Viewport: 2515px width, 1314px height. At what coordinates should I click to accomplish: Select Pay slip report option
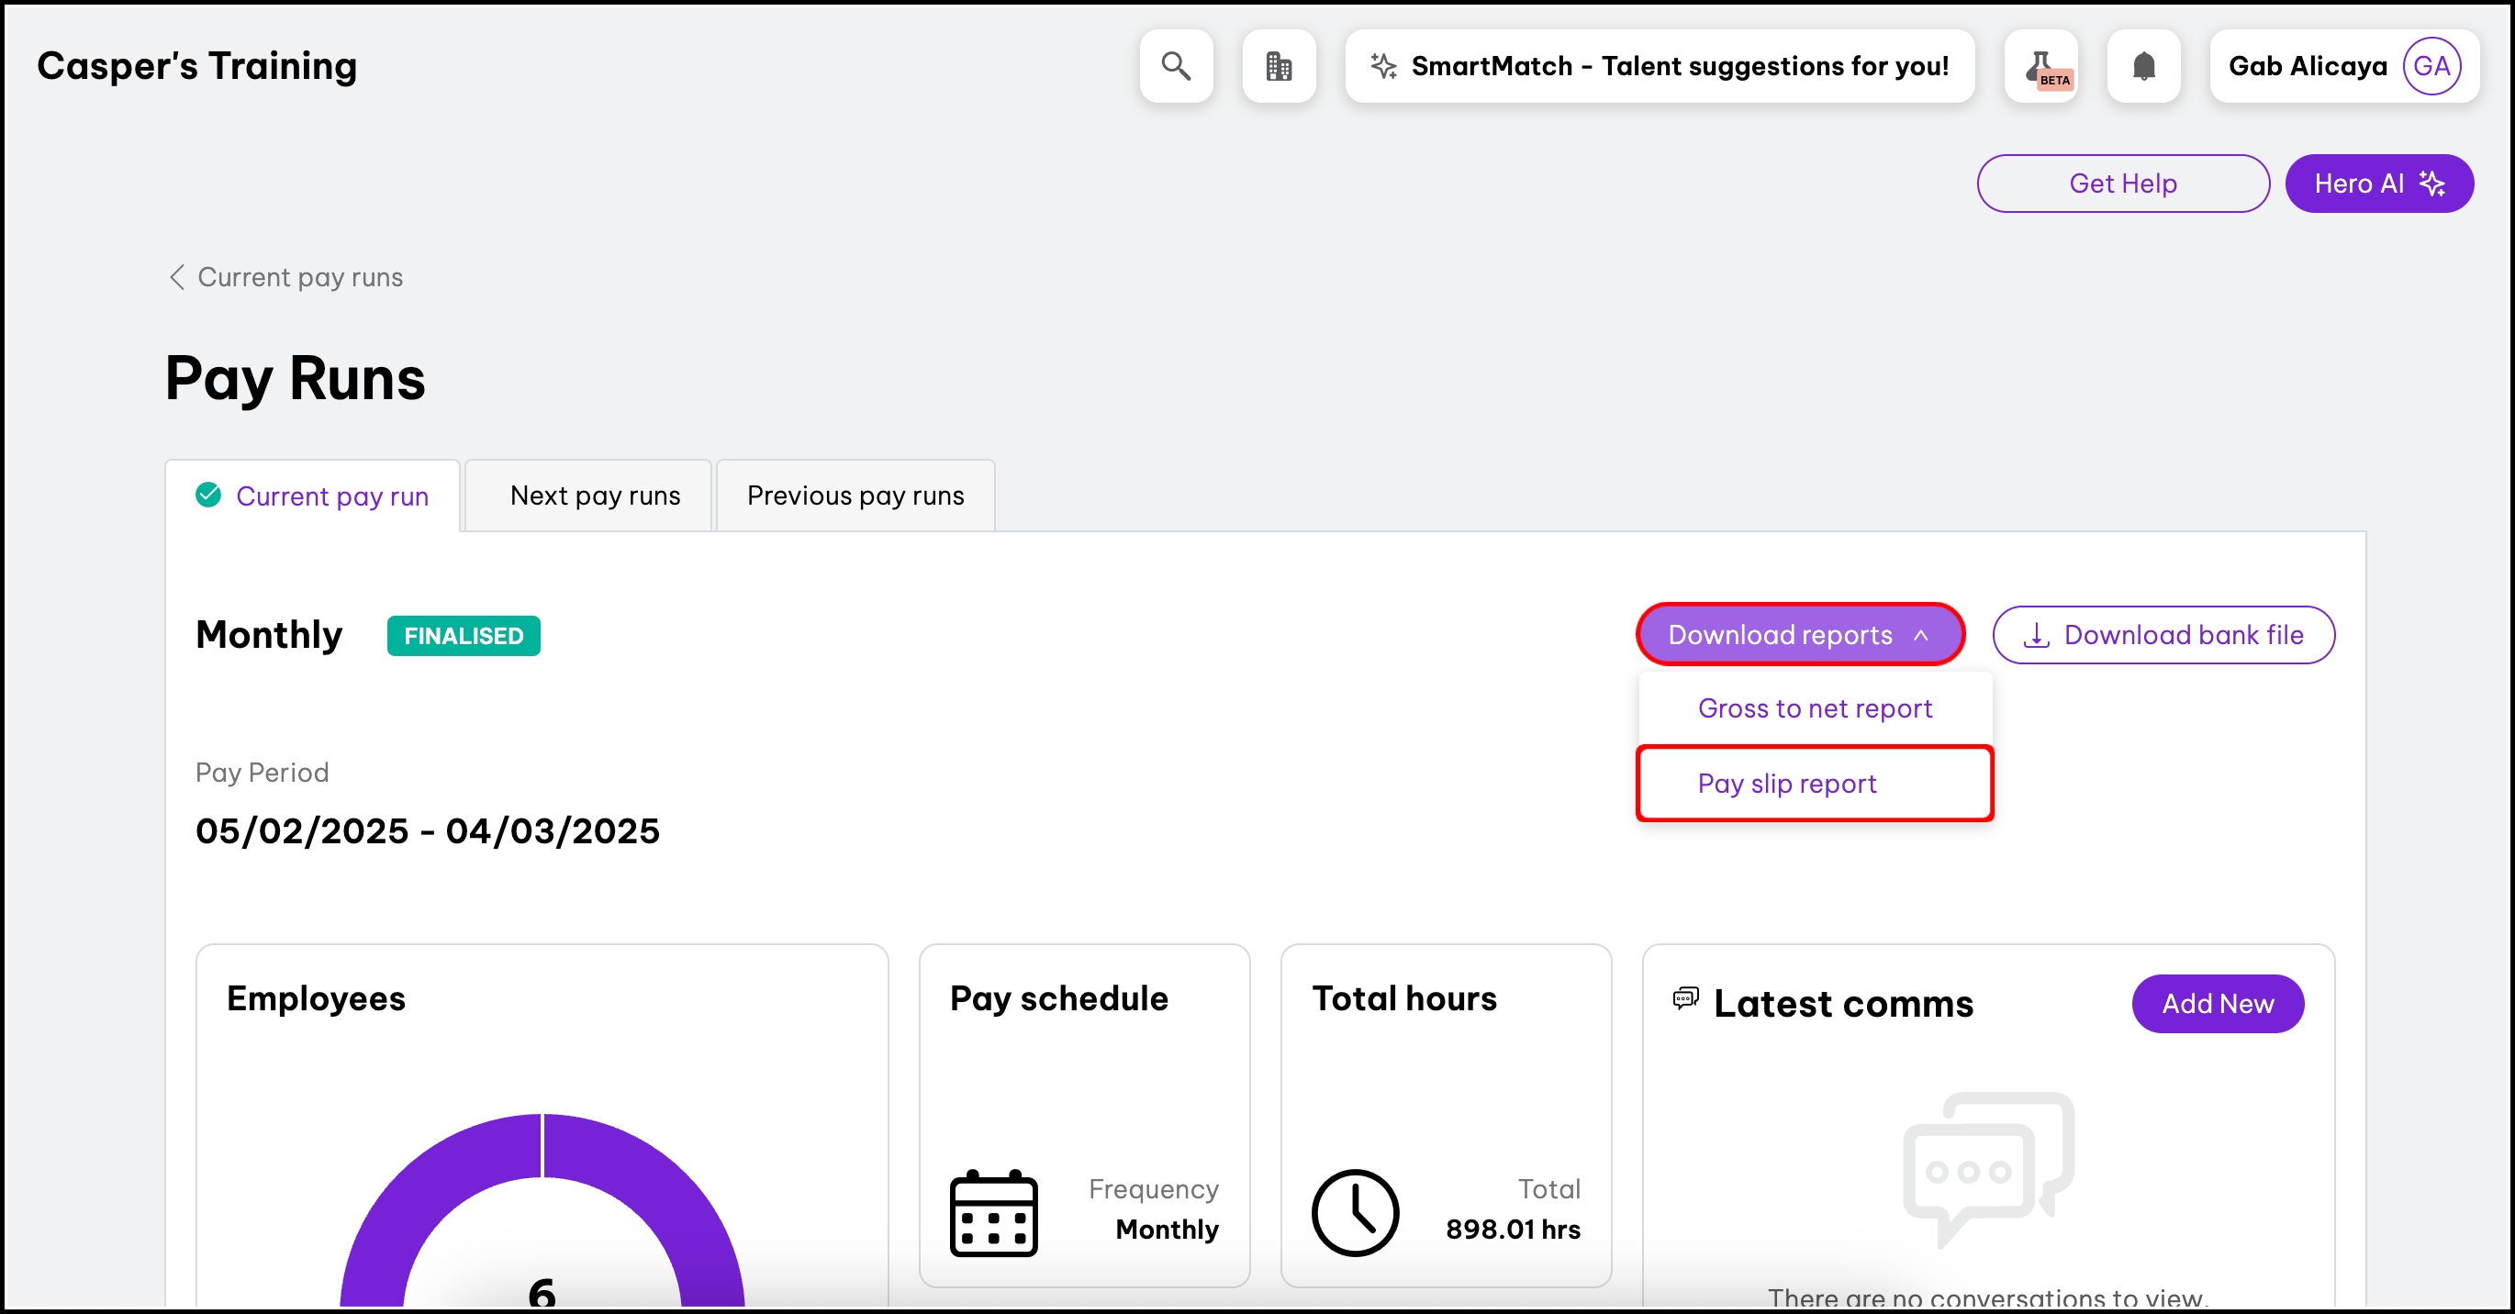click(1787, 784)
